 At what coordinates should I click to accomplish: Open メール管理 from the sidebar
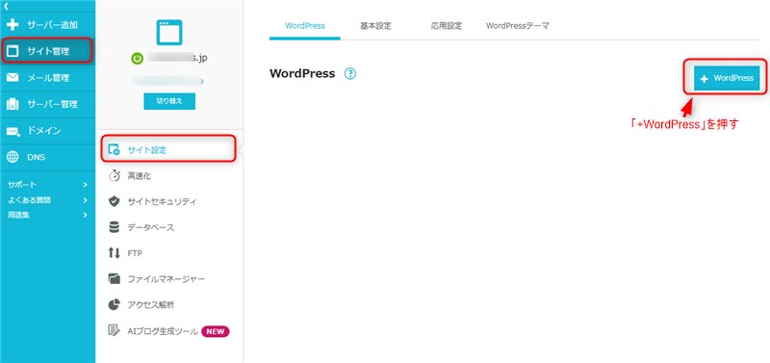[x=47, y=78]
